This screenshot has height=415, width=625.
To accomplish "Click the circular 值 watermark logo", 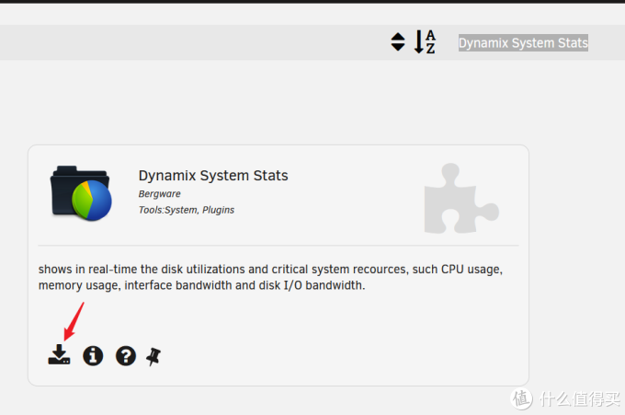I will pyautogui.click(x=521, y=398).
